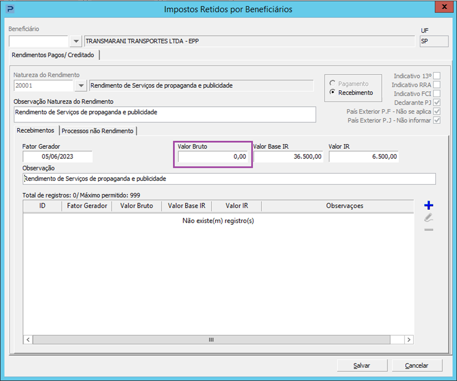Click the blue plus add record icon
Viewport: 457px width, 381px height.
click(x=429, y=205)
